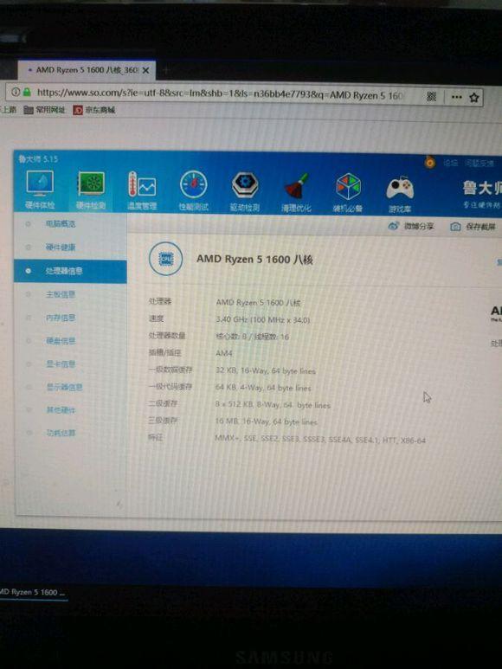The image size is (502, 669).
Task: Open the 问题反馈 feedback link
Action: pos(479,164)
